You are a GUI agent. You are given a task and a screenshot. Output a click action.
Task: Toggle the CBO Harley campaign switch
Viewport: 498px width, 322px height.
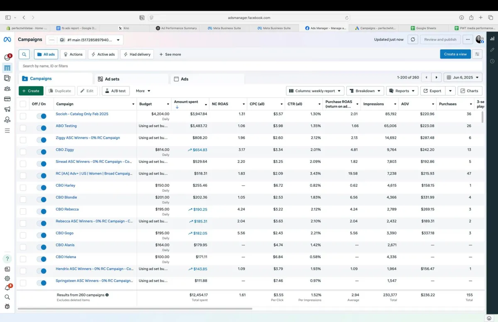point(41,188)
